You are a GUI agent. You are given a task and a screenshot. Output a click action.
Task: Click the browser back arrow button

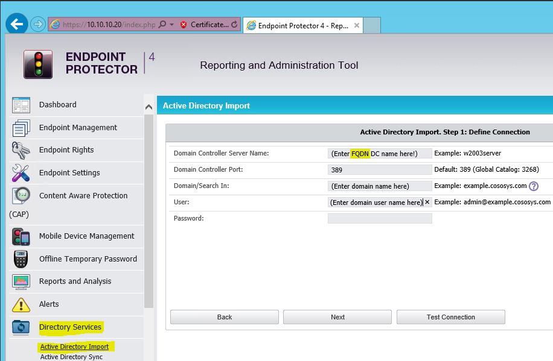(x=17, y=24)
